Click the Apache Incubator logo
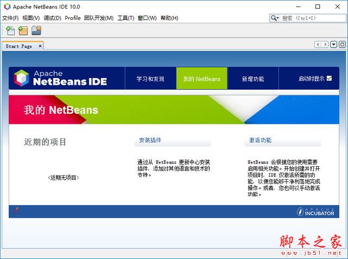 click(315, 212)
